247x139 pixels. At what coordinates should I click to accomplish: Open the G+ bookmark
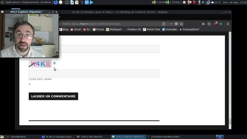click(87, 29)
